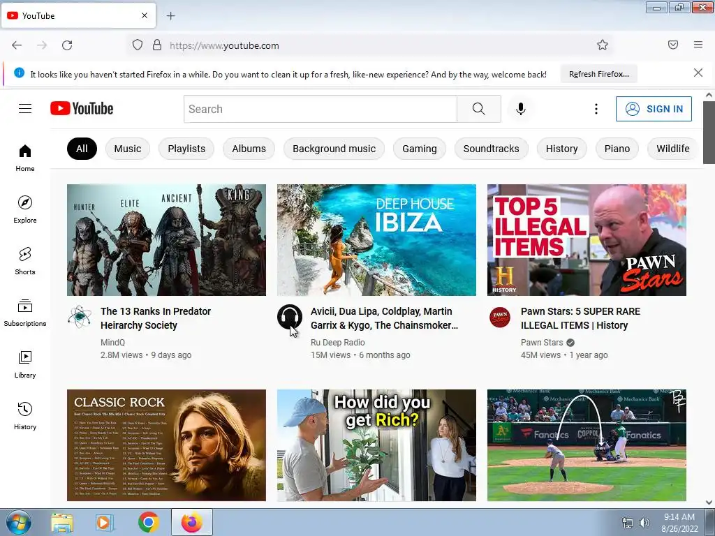Click the Ru Deep Radio channel name

(338, 342)
